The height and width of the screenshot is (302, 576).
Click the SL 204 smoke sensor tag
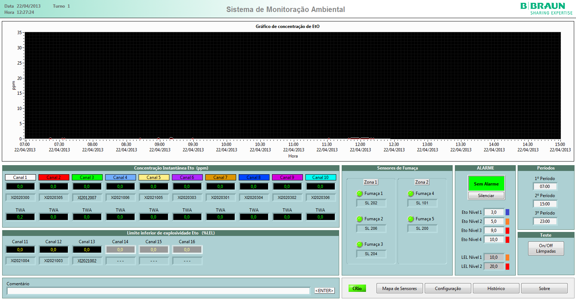click(x=371, y=254)
